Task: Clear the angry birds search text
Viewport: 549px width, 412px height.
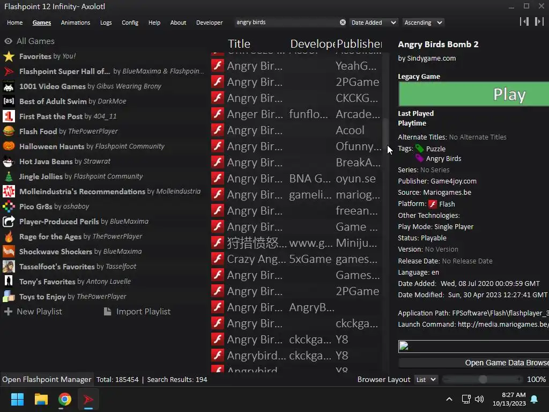Action: click(343, 23)
